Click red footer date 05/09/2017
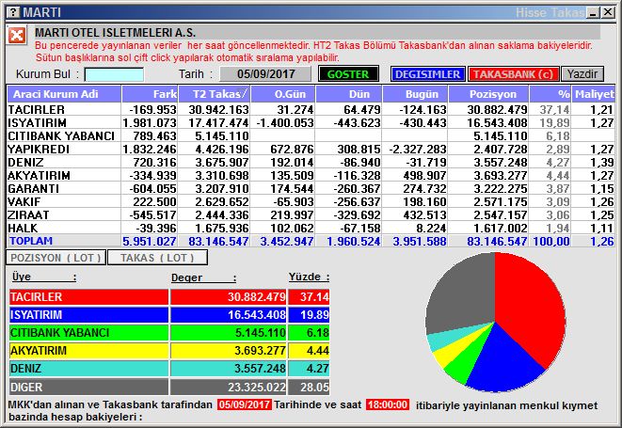Image resolution: width=622 pixels, height=428 pixels. pyautogui.click(x=245, y=404)
